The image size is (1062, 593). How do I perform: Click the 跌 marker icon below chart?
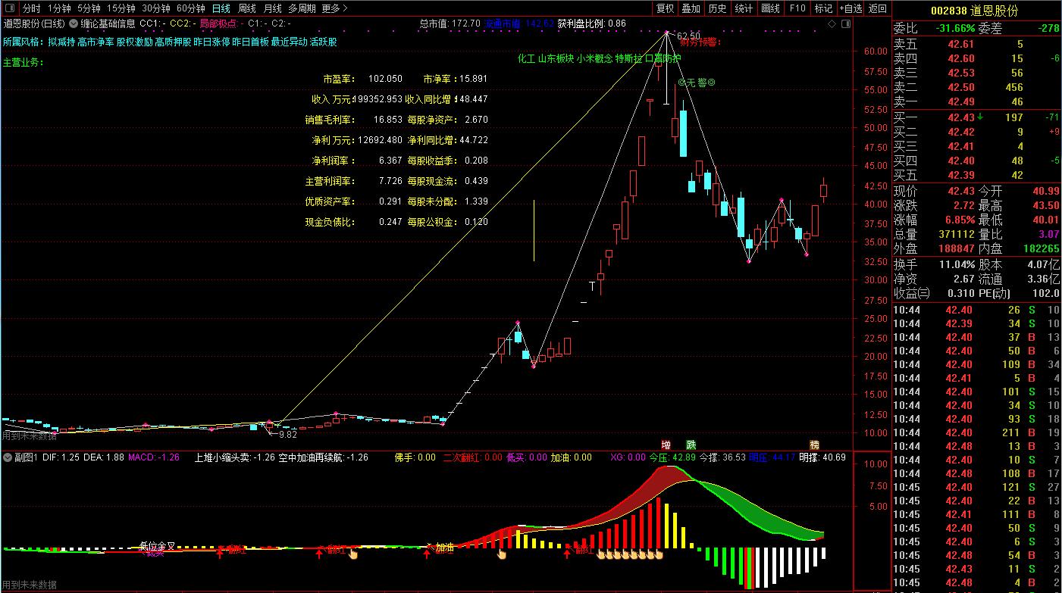point(691,445)
